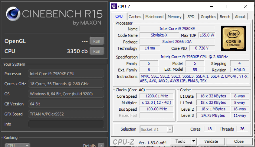
Task: Click the Code Name value Skylake-X
Action: (x=159, y=35)
